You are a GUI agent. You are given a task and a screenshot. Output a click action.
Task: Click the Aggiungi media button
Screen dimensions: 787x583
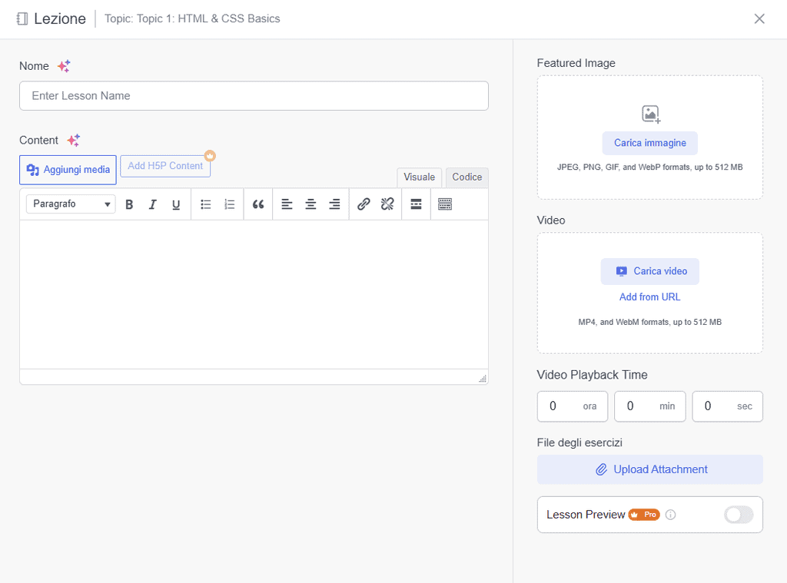click(68, 170)
